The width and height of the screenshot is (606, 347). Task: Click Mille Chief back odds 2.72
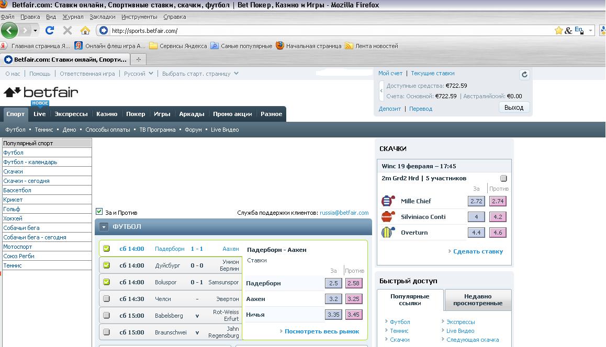tap(476, 201)
